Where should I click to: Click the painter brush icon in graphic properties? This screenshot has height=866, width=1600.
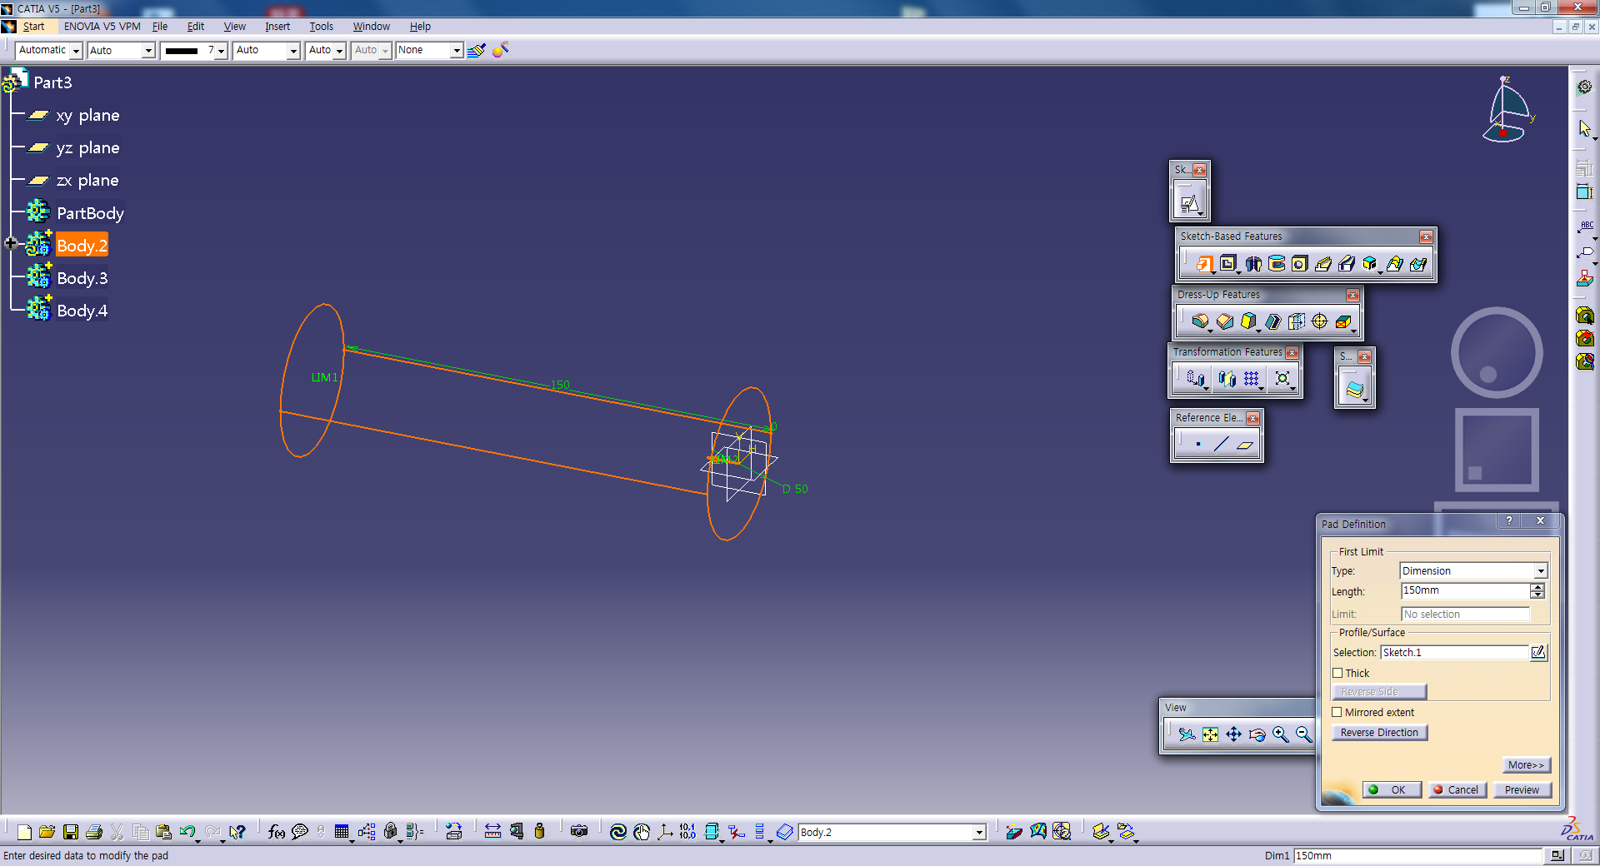tap(477, 51)
